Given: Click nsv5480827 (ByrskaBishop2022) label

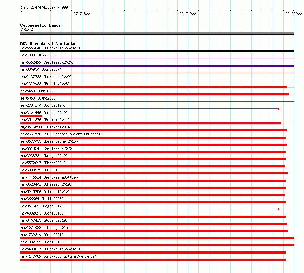Looking at the screenshot, I should point(50,249).
